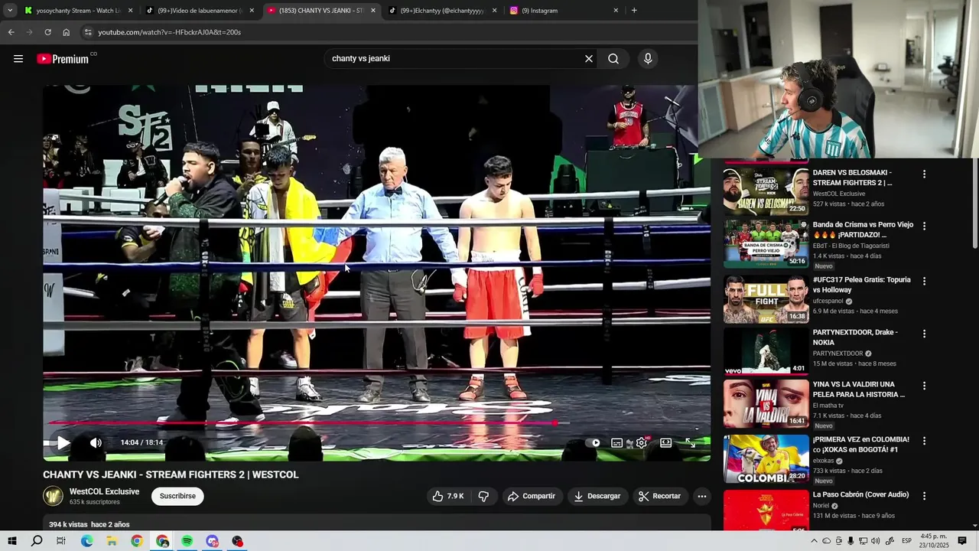The width and height of the screenshot is (979, 551).
Task: Turn on subtitles in the player
Action: point(616,442)
